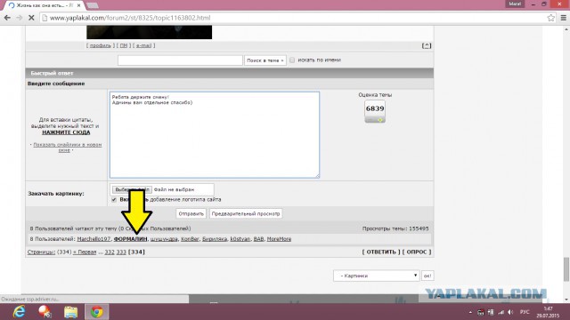Click the volume speaker tray icon
570x320 pixels.
[510, 312]
